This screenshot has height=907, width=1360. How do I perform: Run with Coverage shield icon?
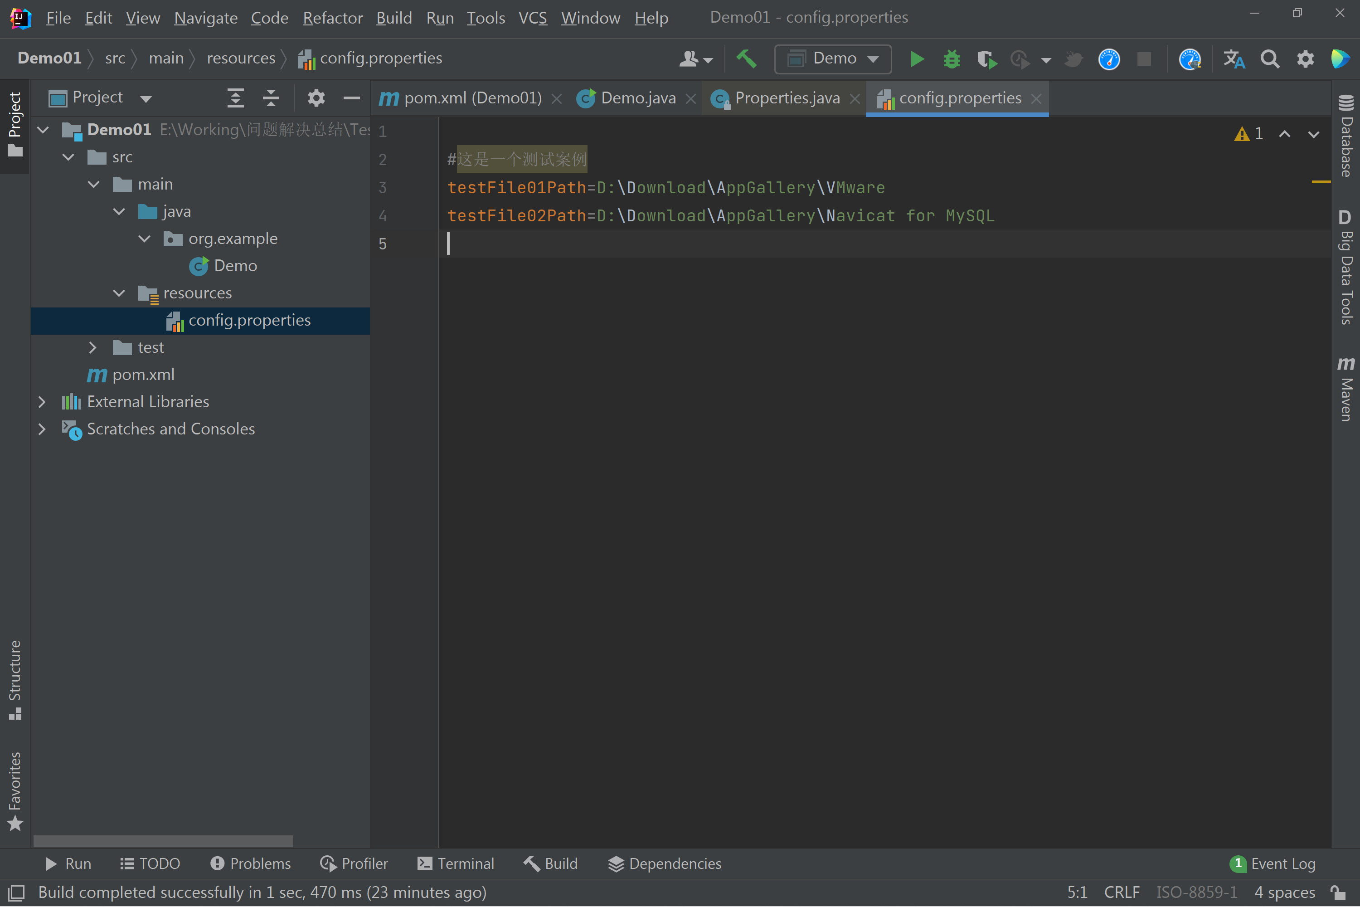click(986, 59)
